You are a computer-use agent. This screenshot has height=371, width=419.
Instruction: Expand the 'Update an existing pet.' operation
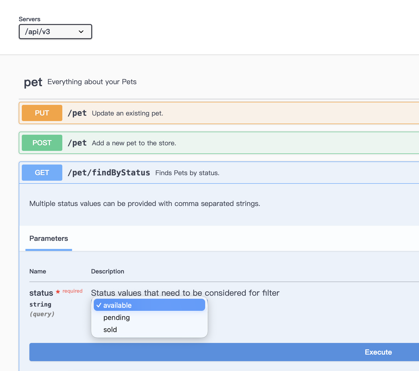pos(127,113)
